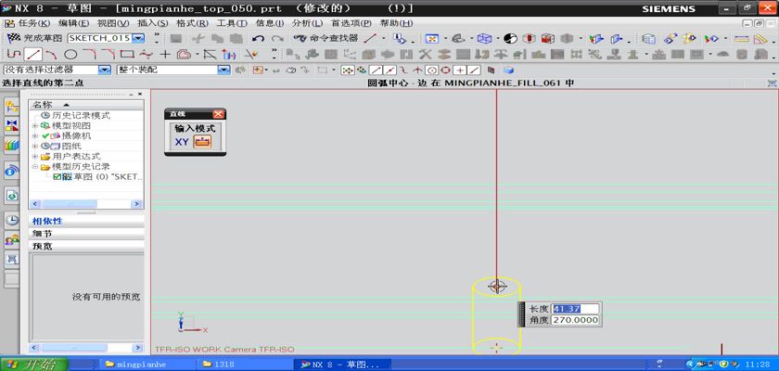This screenshot has height=371, width=779.
Task: Click the wireframe box rendering style icon
Action: coord(484,38)
